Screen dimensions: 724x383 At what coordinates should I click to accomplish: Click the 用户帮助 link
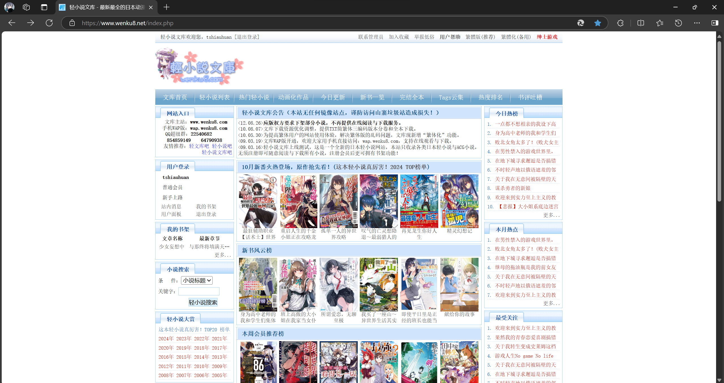tap(450, 37)
